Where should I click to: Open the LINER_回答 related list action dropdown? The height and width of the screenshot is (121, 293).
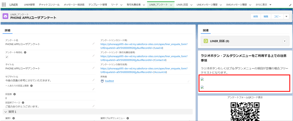tap(285, 41)
